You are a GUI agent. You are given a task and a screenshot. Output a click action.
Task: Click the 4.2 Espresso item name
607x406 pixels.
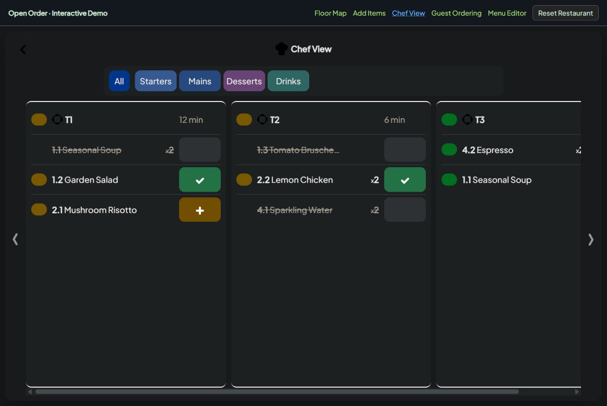pos(488,150)
